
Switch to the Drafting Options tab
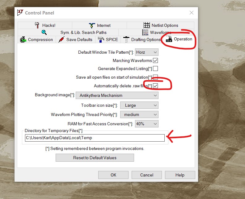pyautogui.click(x=142, y=39)
